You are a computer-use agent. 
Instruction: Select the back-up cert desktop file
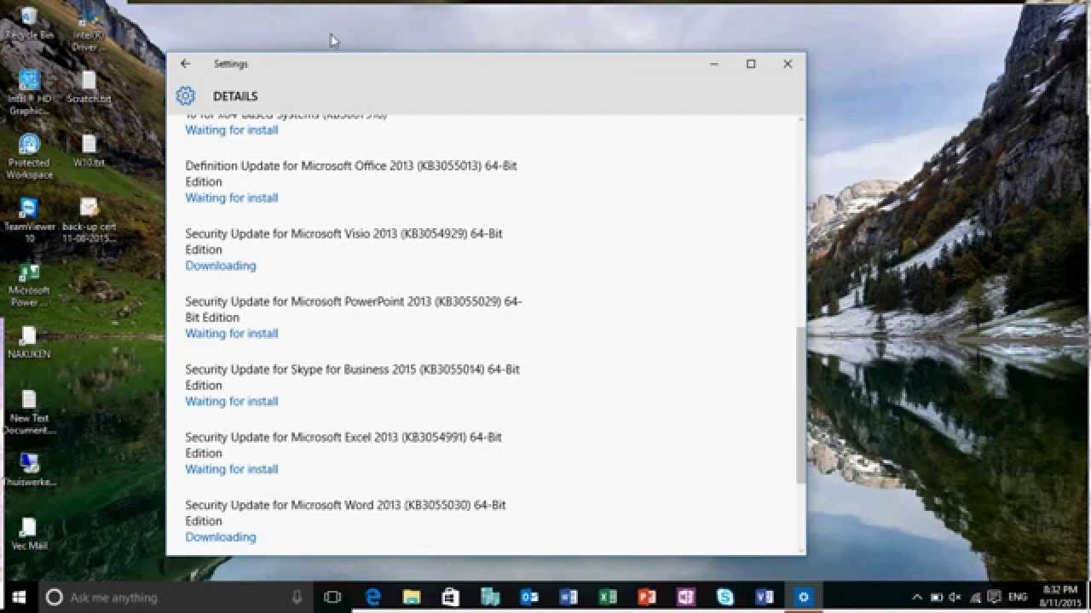pos(89,221)
